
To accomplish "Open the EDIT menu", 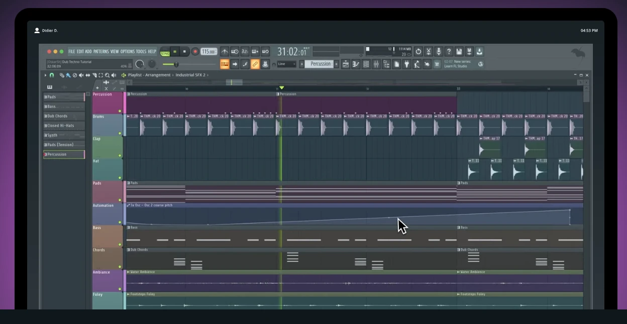I will tap(80, 51).
